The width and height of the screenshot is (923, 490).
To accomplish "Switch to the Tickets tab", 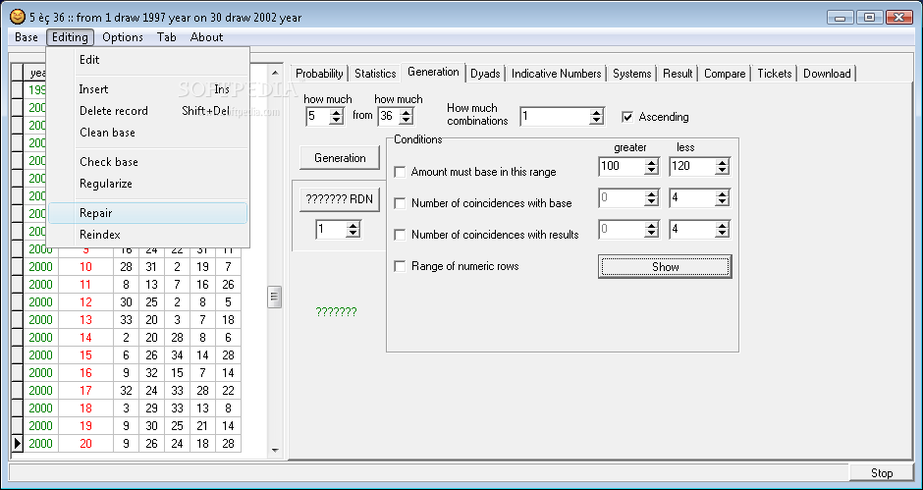I will pos(774,74).
